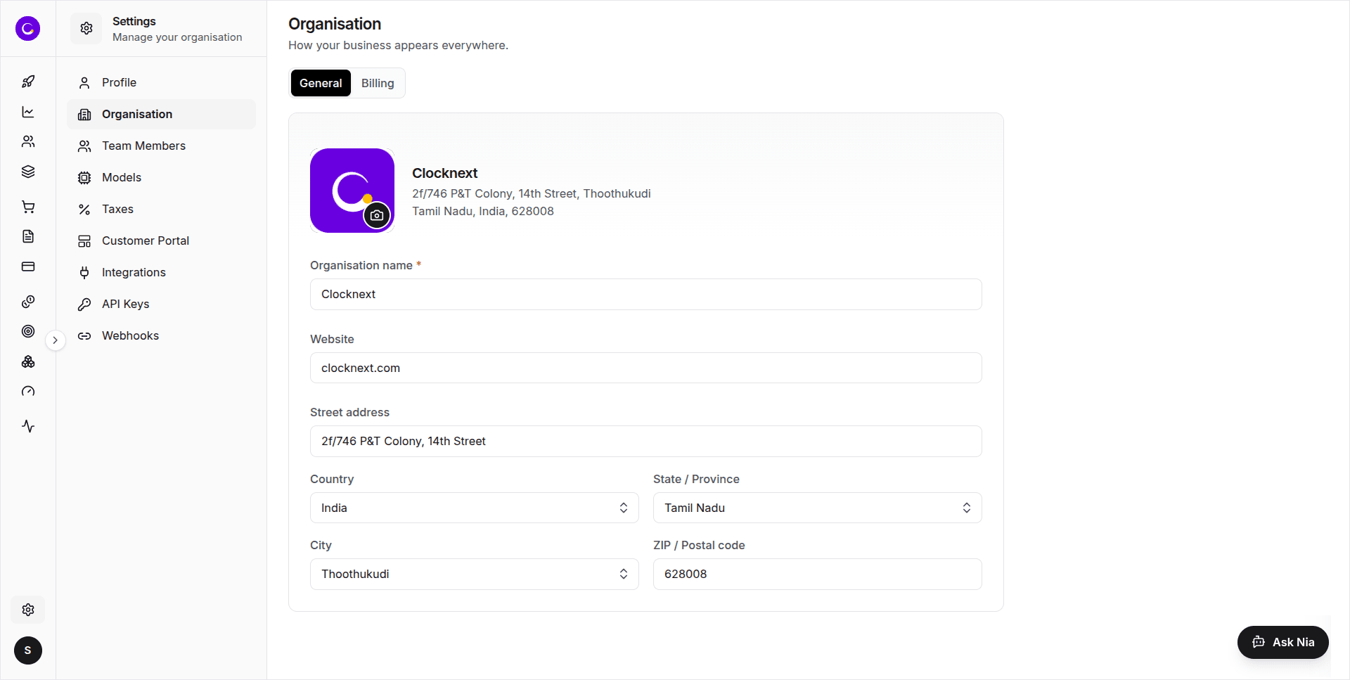Open the credit card icon in the left rail
Screen dimensions: 1350x680
[28, 267]
